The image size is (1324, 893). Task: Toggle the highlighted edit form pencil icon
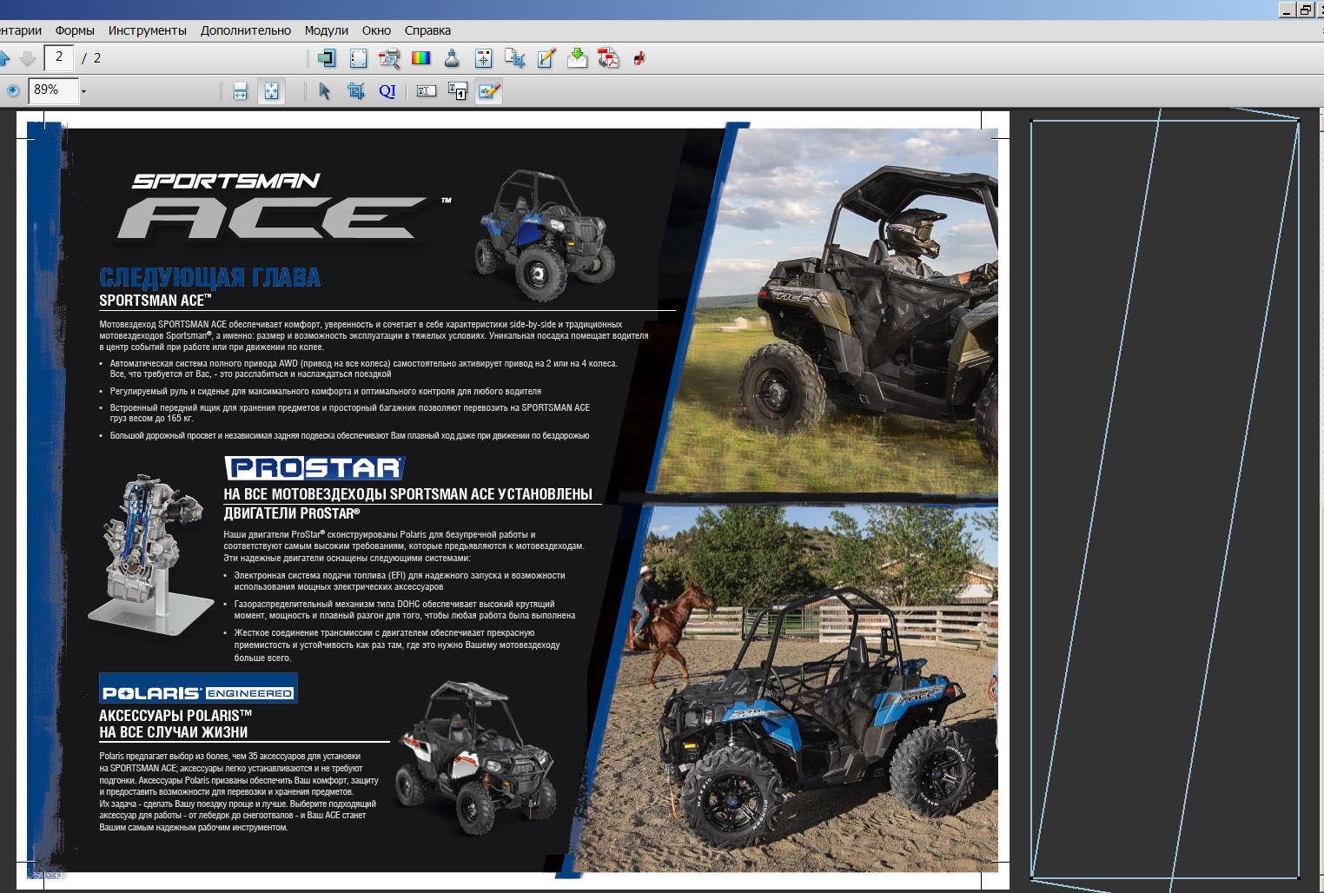(x=489, y=91)
